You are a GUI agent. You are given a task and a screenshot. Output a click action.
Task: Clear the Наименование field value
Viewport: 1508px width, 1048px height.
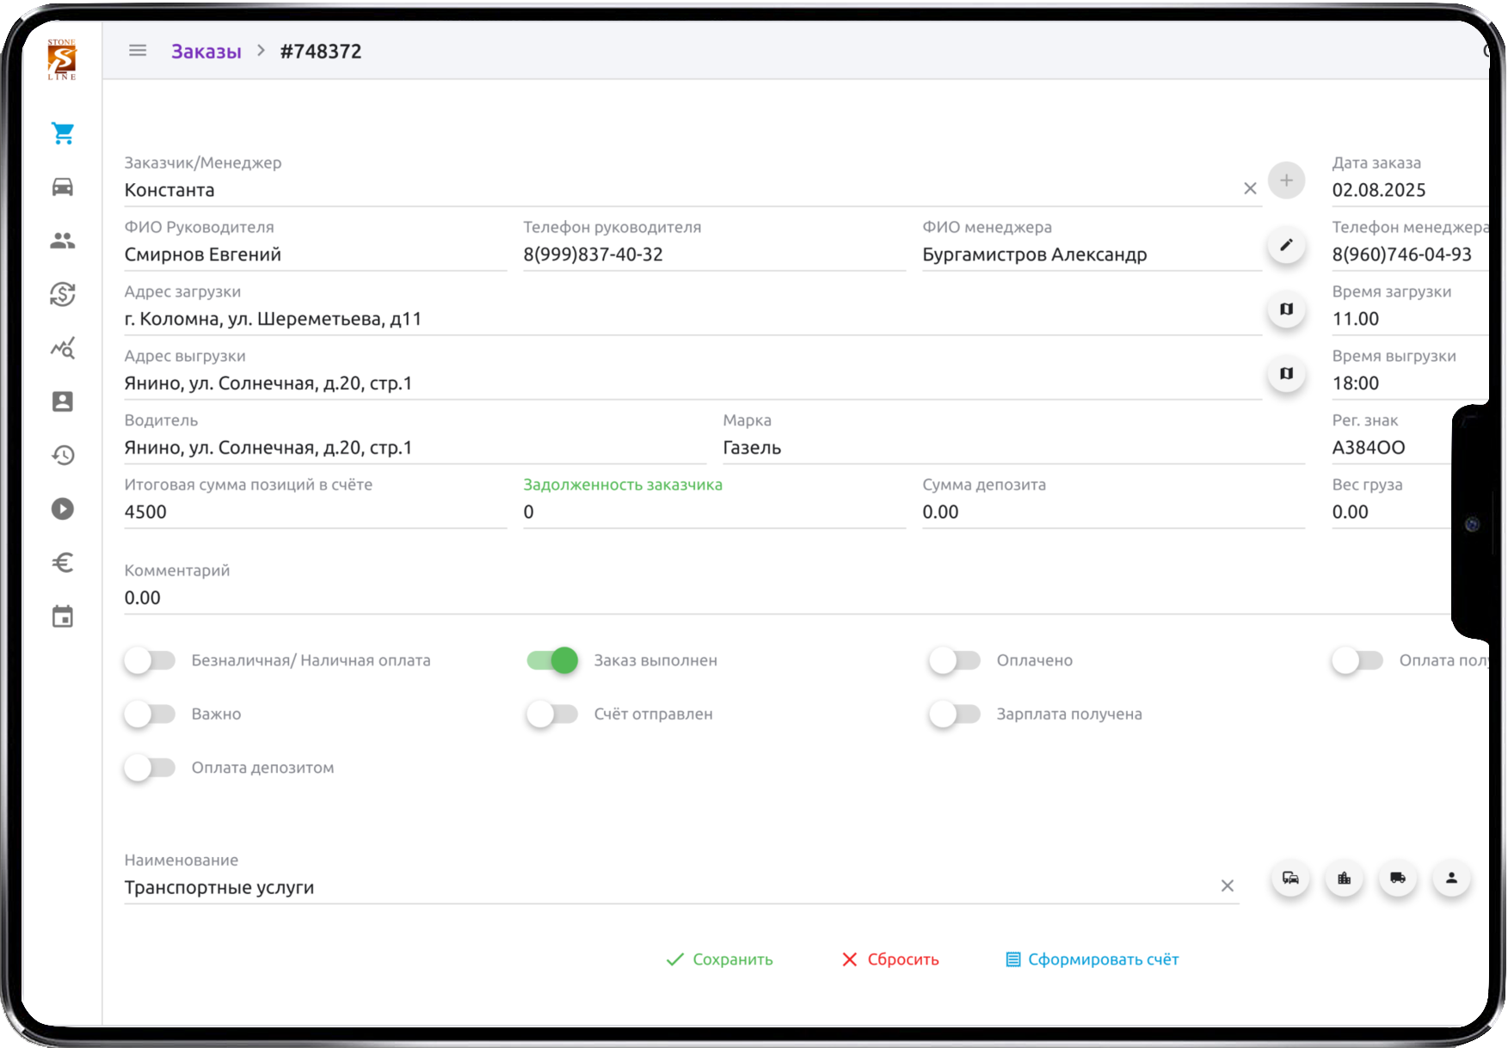[x=1228, y=886]
